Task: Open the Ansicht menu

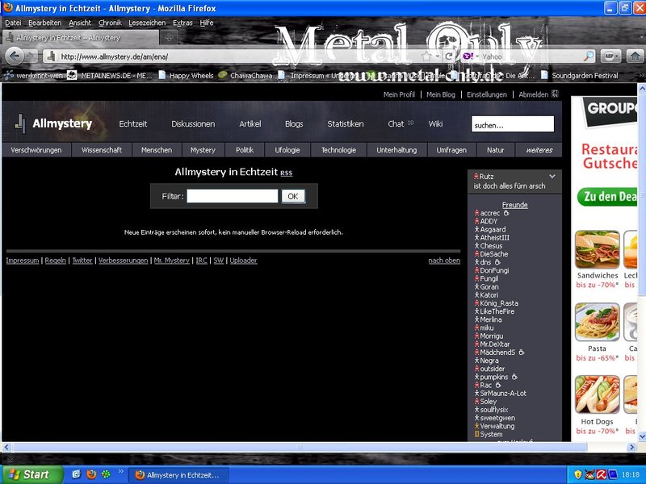Action: [80, 23]
